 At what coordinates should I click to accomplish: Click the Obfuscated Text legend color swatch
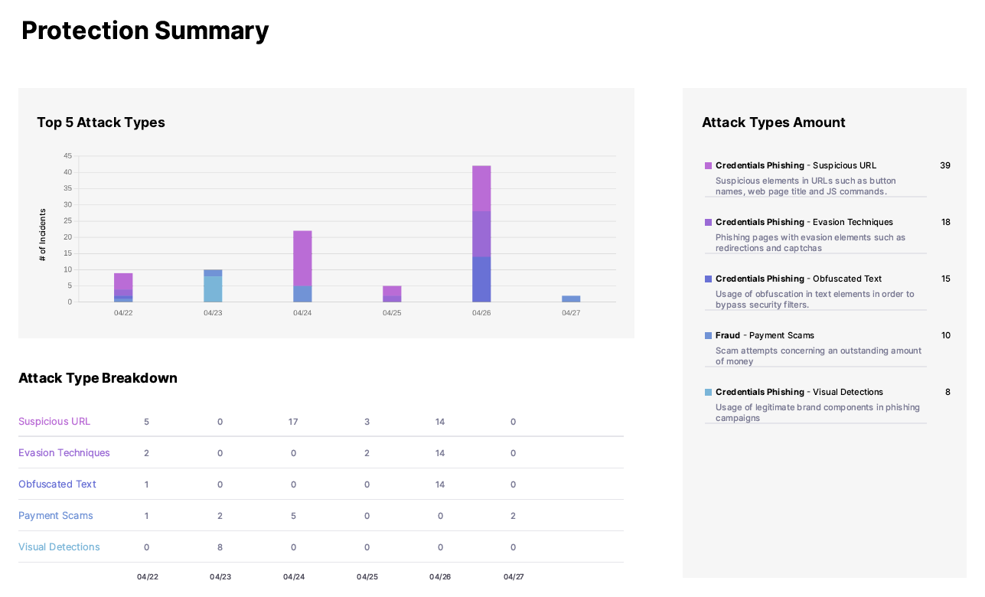coord(708,279)
